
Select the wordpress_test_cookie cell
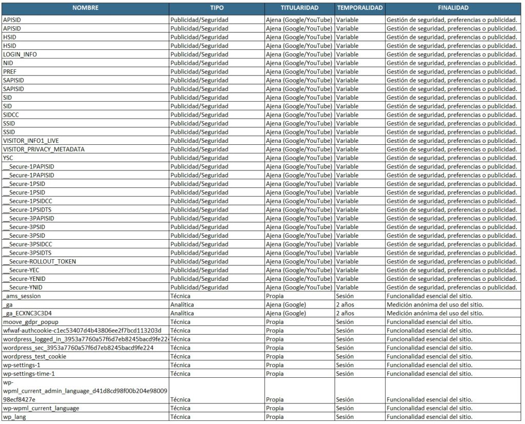pos(86,357)
